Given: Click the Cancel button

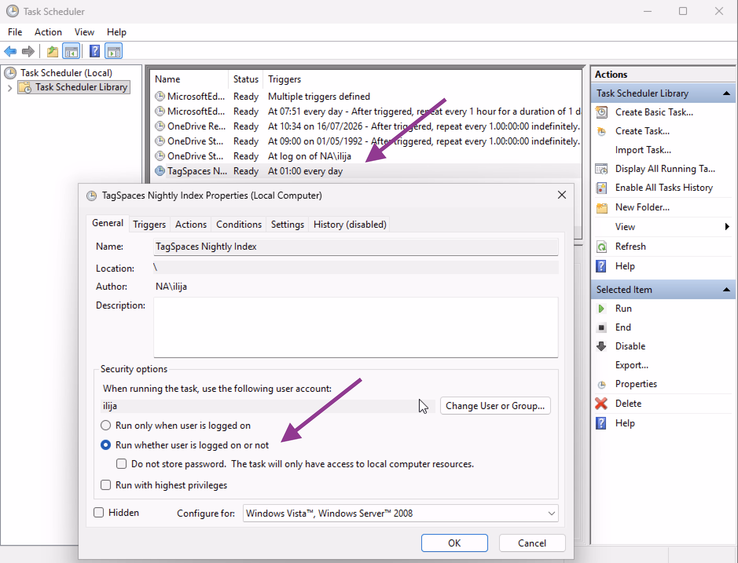Looking at the screenshot, I should 532,543.
